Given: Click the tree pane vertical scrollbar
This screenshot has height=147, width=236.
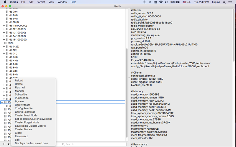Looking at the screenshot, I should coord(127,93).
